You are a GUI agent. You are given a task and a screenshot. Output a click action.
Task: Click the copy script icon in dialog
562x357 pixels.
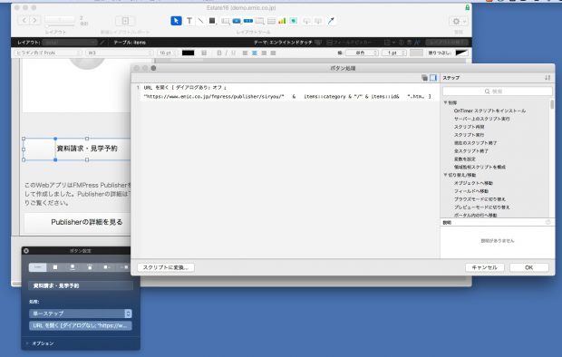pyautogui.click(x=424, y=77)
